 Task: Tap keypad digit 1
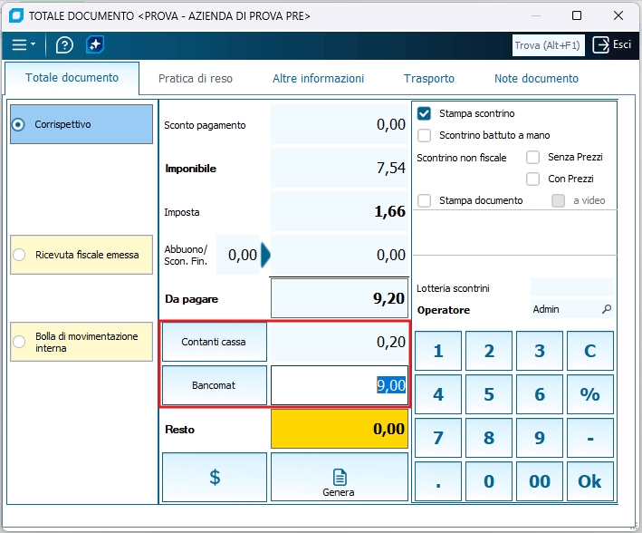tap(438, 351)
